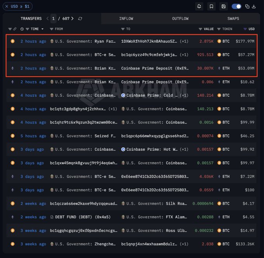
Task: Click the Ethereum chain icon in $4.55 row
Action: (12, 217)
